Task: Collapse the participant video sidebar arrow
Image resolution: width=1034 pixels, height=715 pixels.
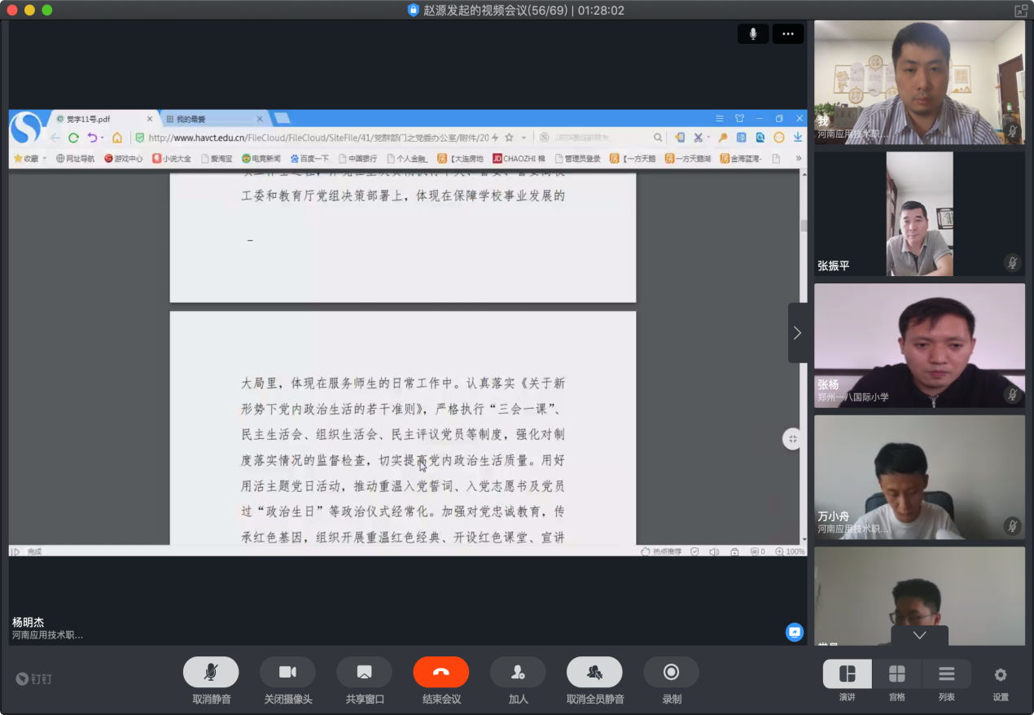Action: [x=797, y=332]
